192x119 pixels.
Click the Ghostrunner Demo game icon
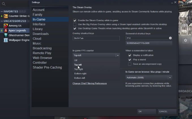click(x=6, y=35)
